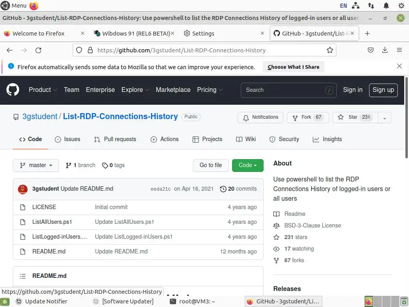
Task: Open the Marketplace nav link
Action: point(173,90)
